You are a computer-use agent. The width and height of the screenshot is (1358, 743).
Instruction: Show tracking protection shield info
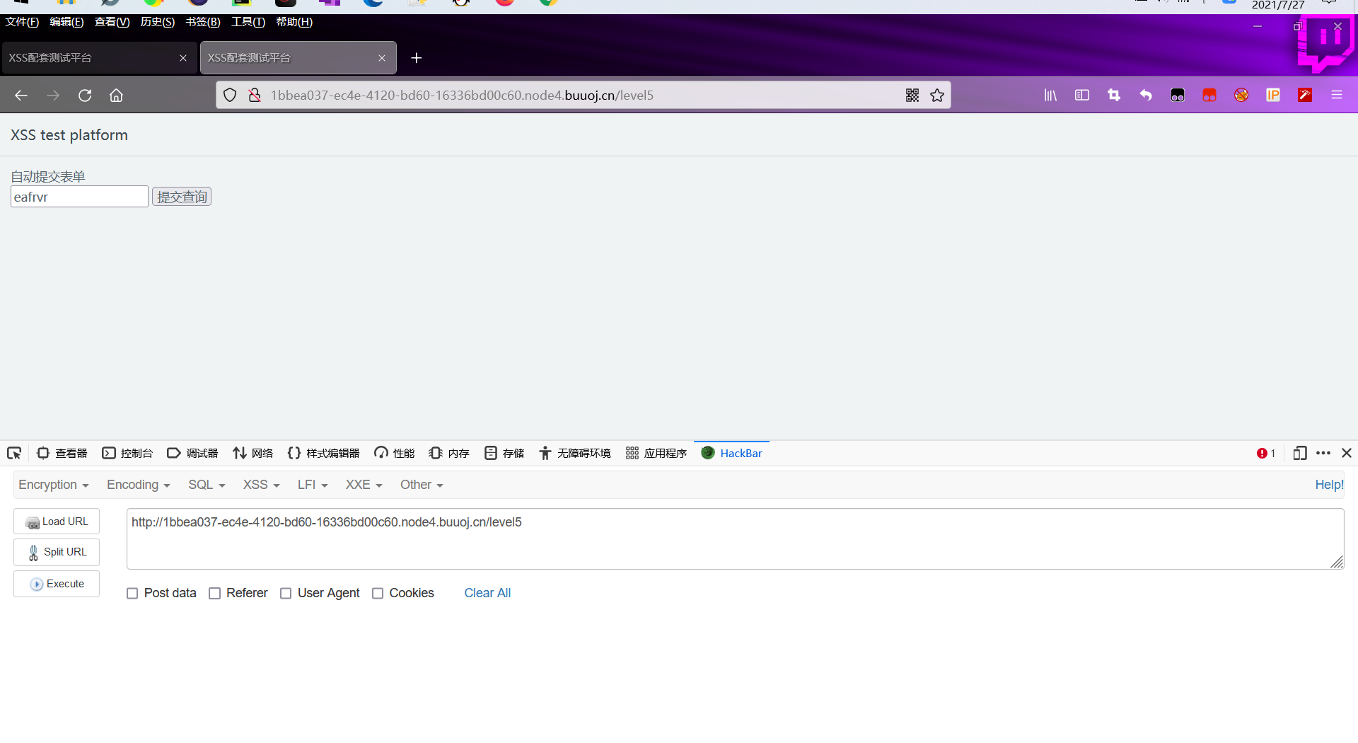(x=230, y=95)
